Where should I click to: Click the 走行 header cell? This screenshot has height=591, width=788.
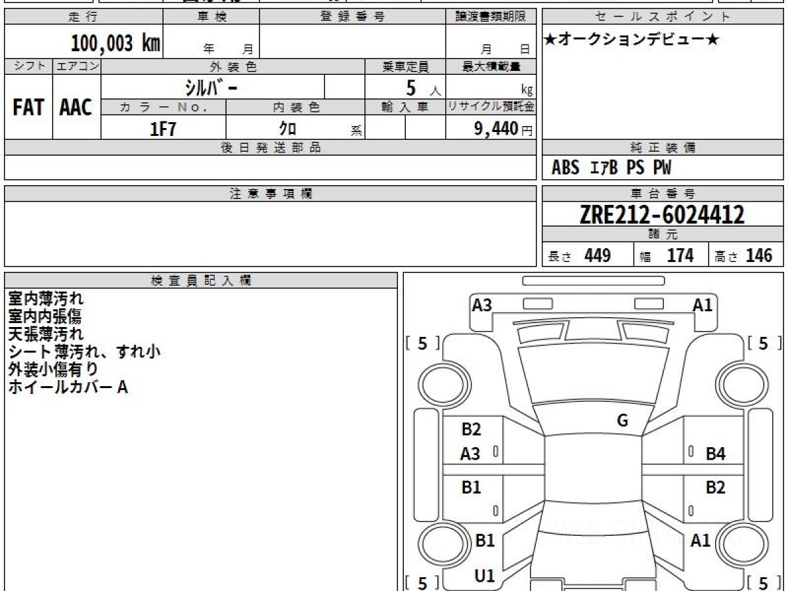point(83,16)
